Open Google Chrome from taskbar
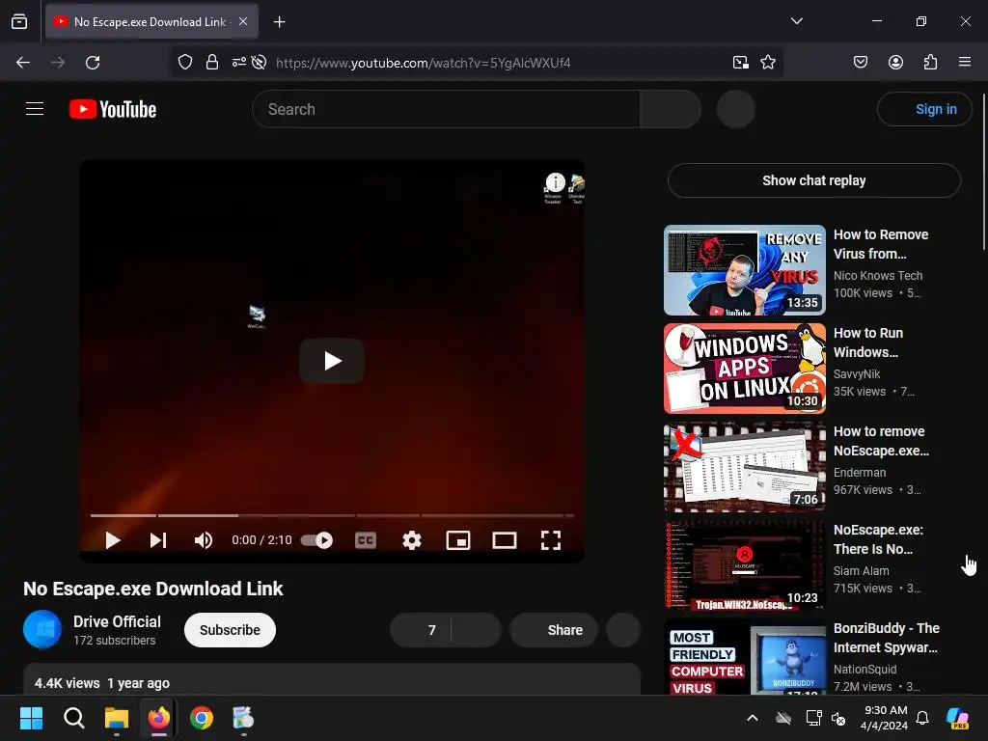988x741 pixels. tap(202, 718)
